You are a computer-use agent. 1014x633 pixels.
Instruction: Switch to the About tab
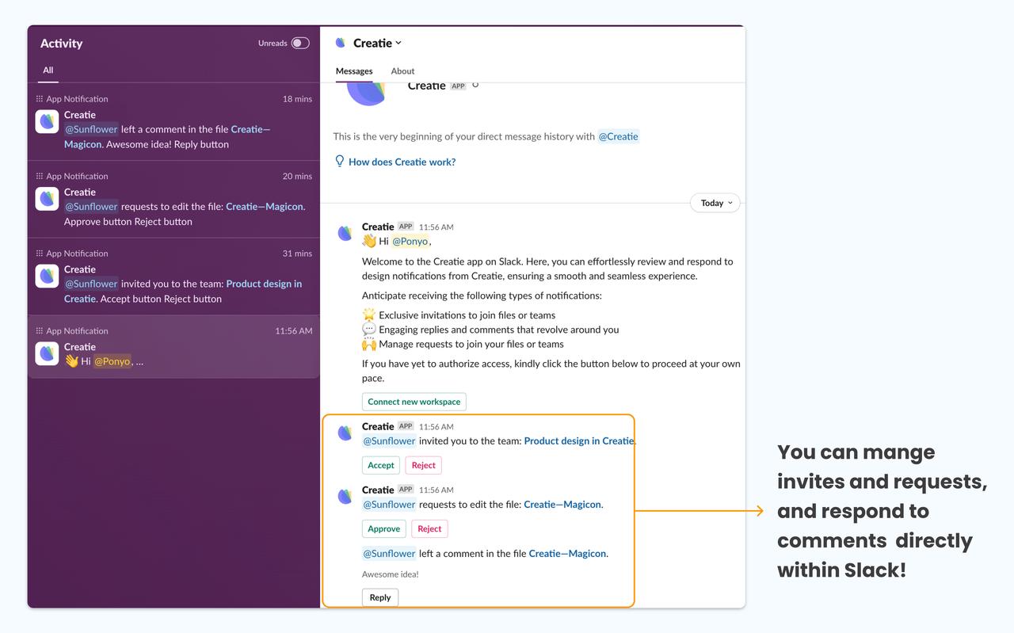coord(402,71)
